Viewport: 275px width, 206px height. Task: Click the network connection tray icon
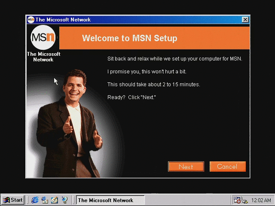click(x=244, y=200)
